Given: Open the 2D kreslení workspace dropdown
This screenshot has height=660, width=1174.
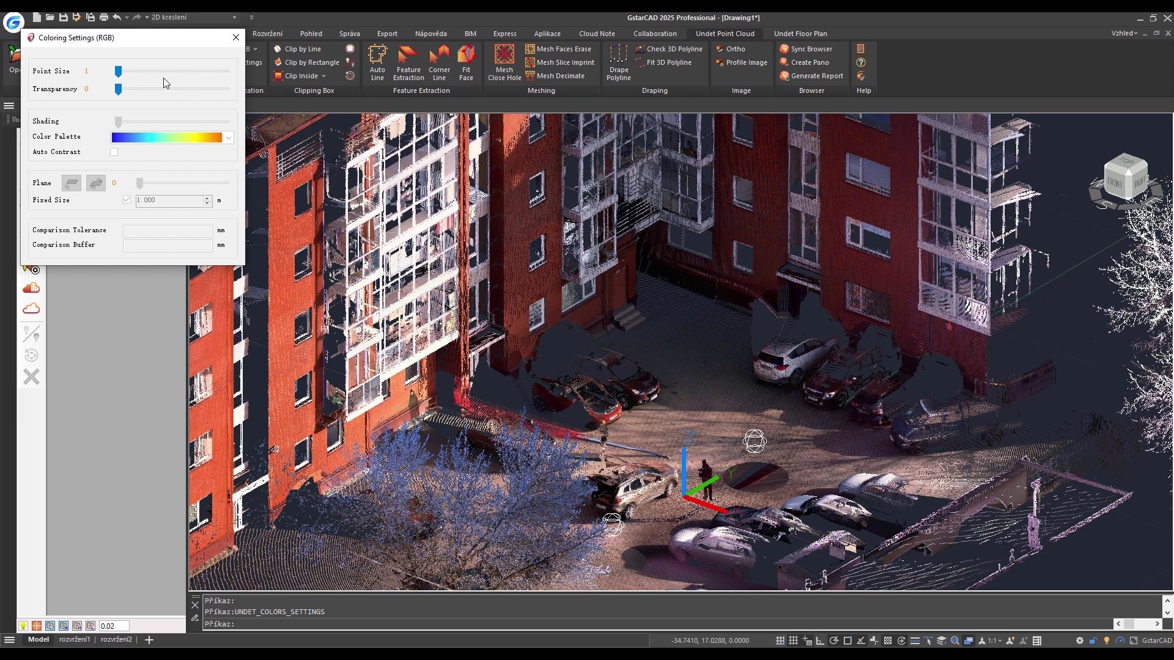Looking at the screenshot, I should point(234,17).
